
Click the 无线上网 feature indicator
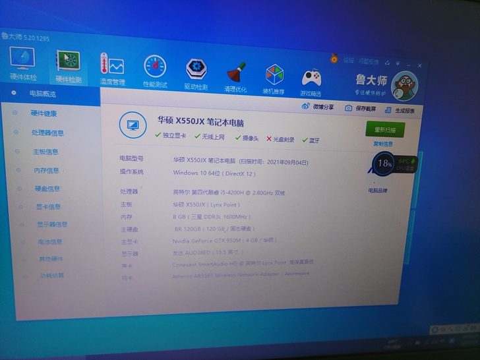[210, 136]
